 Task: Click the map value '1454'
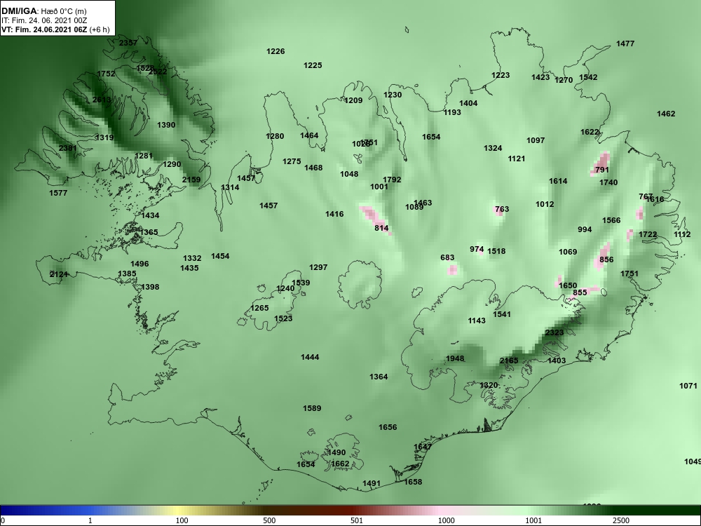pyautogui.click(x=220, y=256)
